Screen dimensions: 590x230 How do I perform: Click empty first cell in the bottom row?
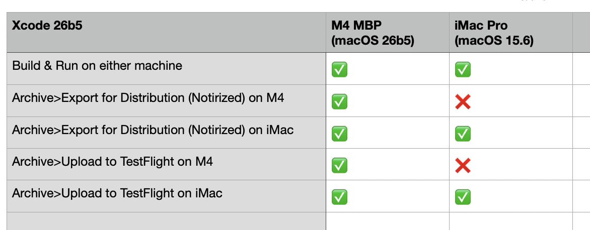coord(166,221)
